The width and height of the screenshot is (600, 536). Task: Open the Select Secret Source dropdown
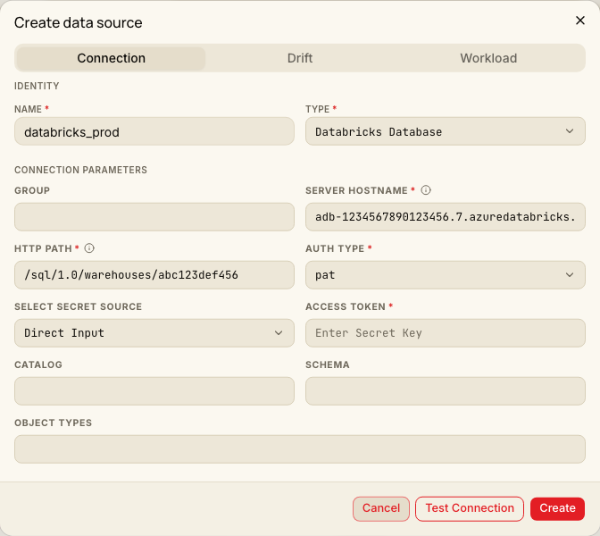(x=154, y=333)
